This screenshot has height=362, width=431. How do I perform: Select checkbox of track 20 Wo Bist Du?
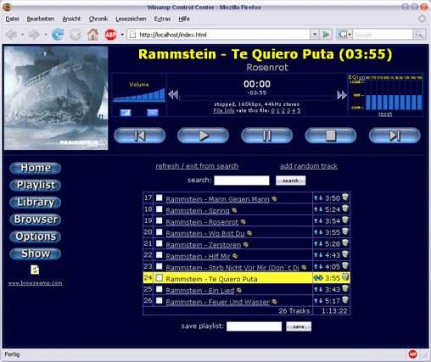(160, 232)
